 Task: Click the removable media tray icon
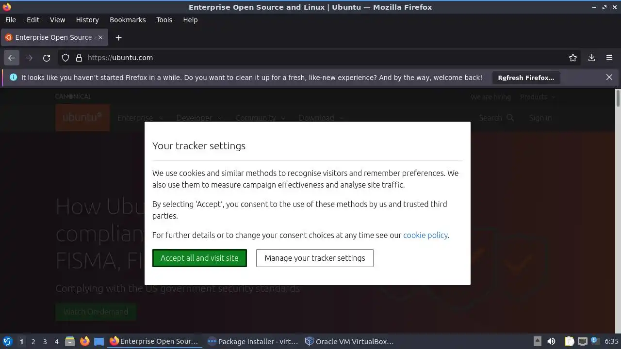coord(537,341)
